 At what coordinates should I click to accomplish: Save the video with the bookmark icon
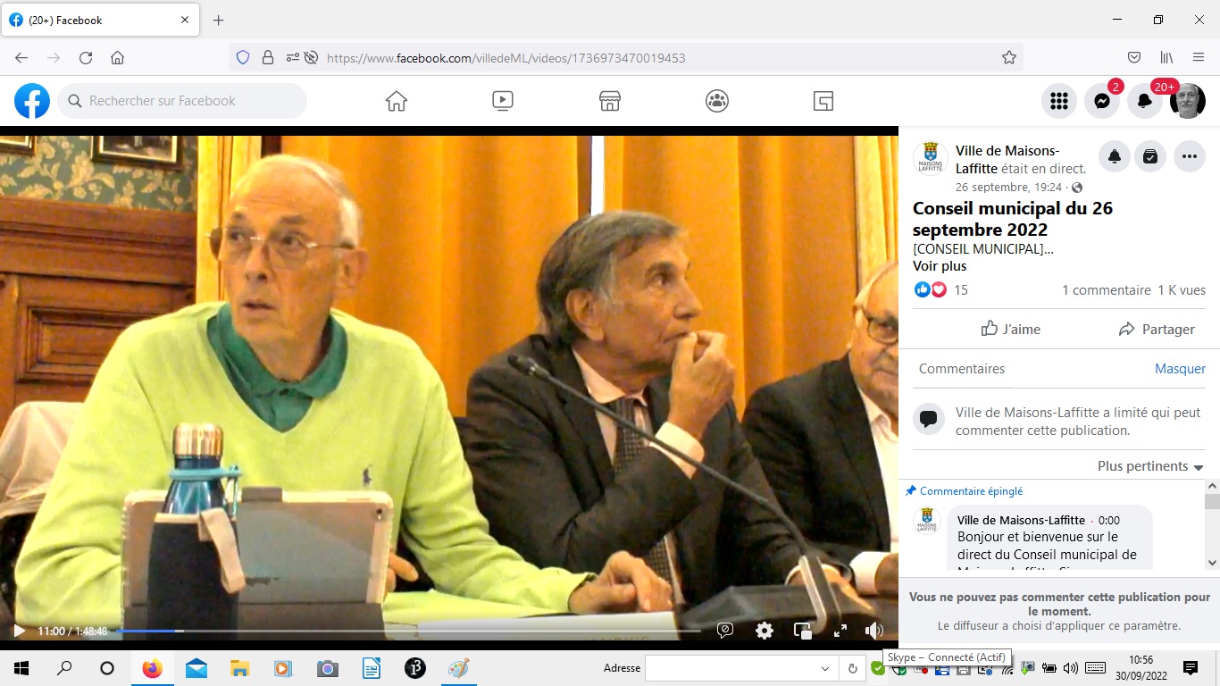(1150, 156)
